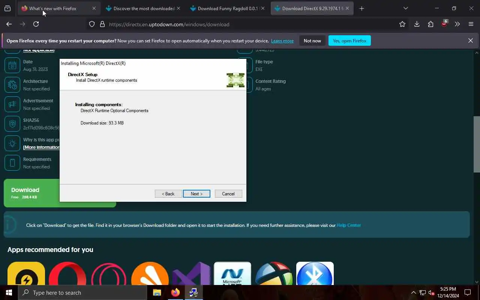Click the green Download button
This screenshot has width=480, height=300.
coord(31,193)
